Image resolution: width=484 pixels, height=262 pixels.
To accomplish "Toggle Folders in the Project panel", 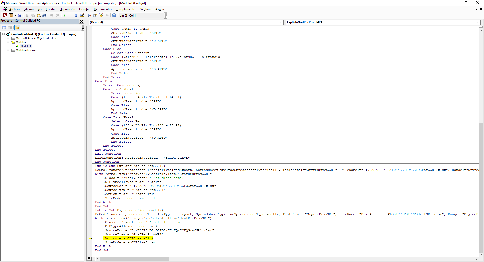I will click(x=17, y=28).
